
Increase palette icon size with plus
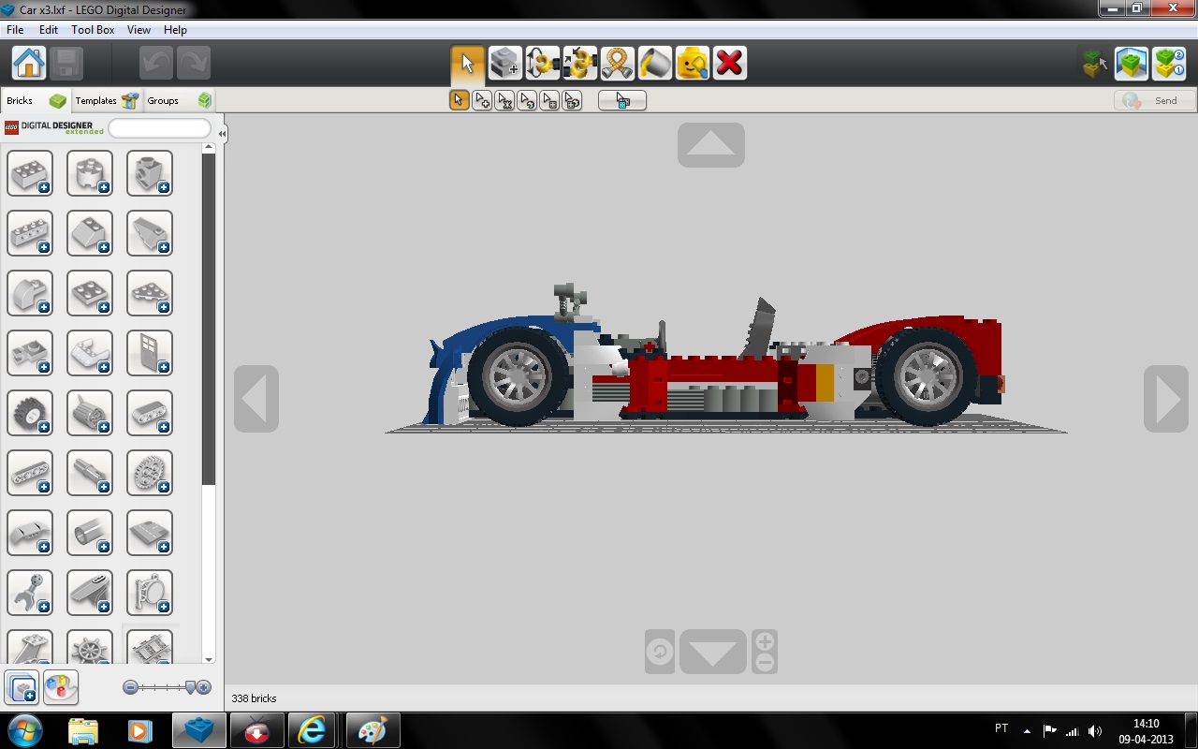(x=204, y=687)
